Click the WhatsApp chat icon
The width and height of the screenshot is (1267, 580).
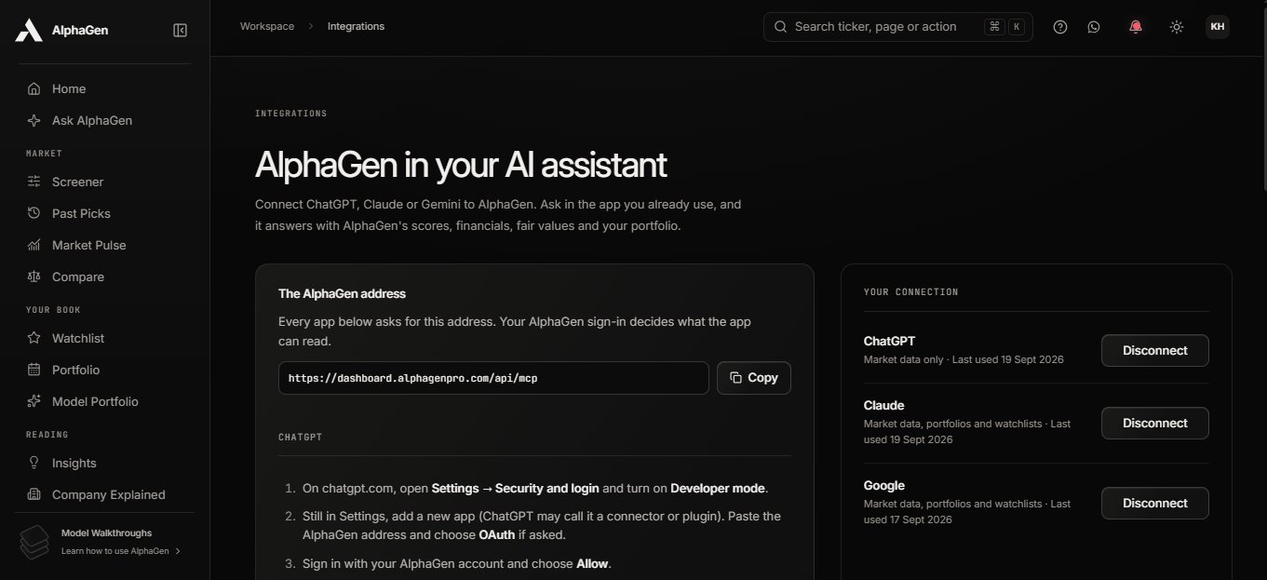1094,27
